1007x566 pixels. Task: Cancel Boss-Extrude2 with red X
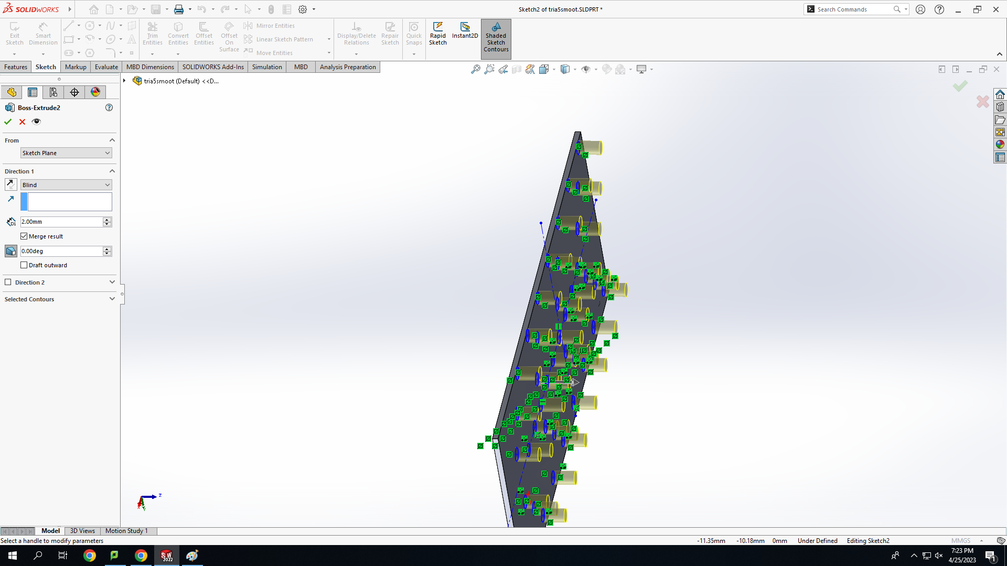click(x=22, y=122)
